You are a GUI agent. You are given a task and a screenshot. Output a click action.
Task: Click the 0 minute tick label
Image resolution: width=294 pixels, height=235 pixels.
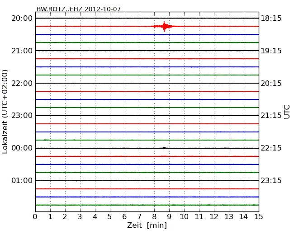35,216
